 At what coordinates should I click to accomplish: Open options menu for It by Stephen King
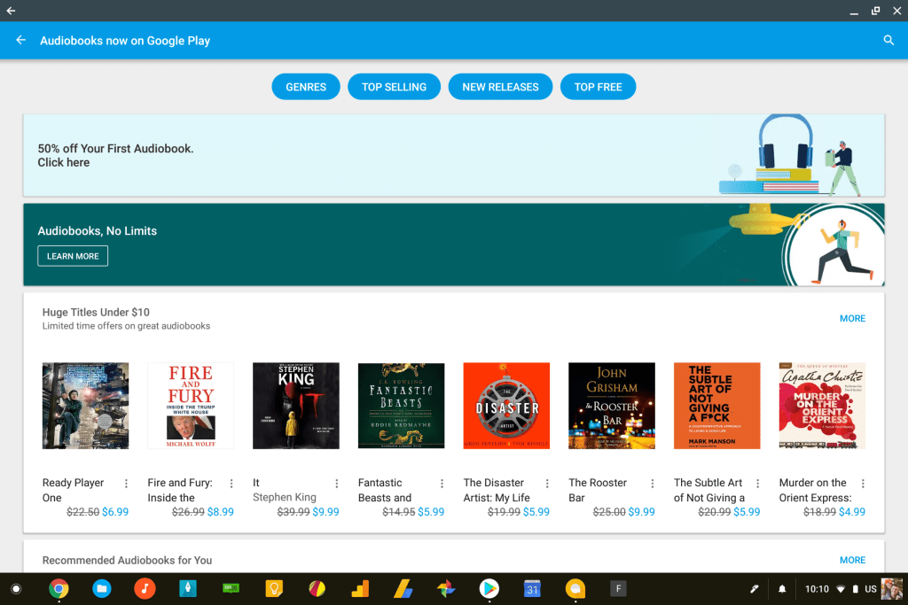tap(337, 484)
